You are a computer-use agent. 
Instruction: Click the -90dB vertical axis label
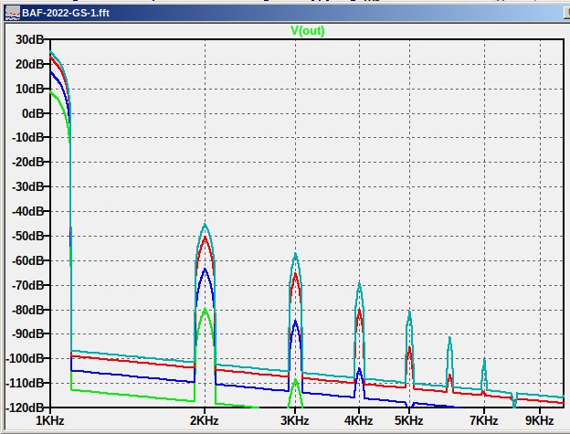tap(28, 334)
